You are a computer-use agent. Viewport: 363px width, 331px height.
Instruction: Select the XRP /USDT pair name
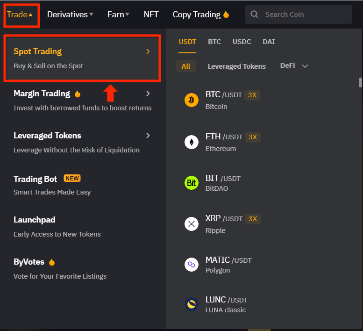(x=224, y=218)
